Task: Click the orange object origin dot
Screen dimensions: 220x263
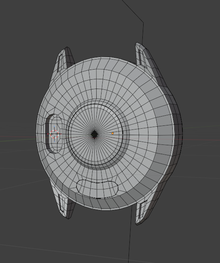Action: click(x=112, y=134)
